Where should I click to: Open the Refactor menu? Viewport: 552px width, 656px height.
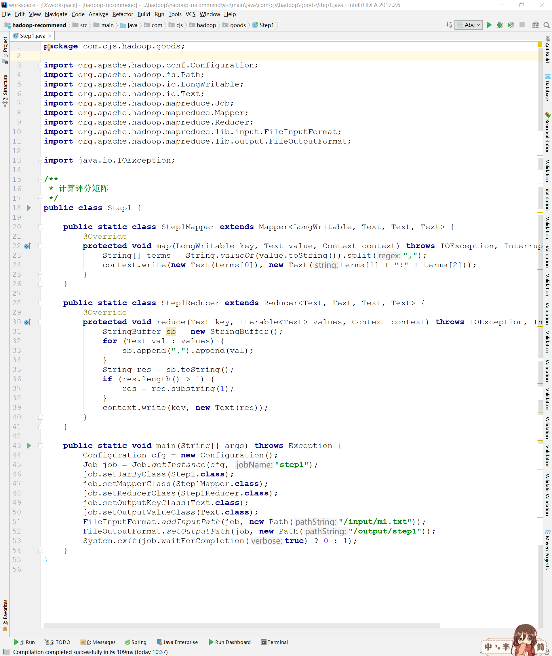click(123, 14)
